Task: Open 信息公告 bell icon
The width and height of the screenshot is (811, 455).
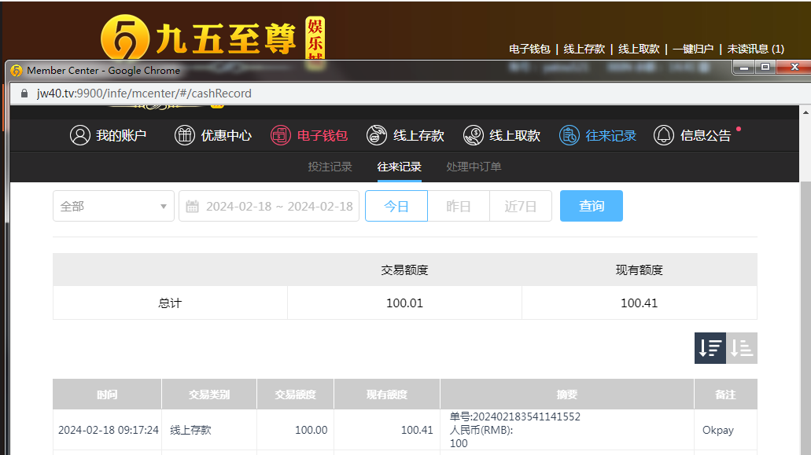Action: coord(664,135)
